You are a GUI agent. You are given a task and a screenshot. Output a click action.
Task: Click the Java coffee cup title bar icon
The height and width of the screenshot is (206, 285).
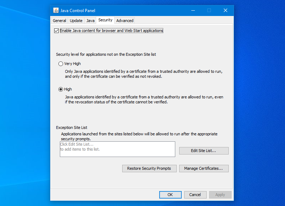coord(56,10)
